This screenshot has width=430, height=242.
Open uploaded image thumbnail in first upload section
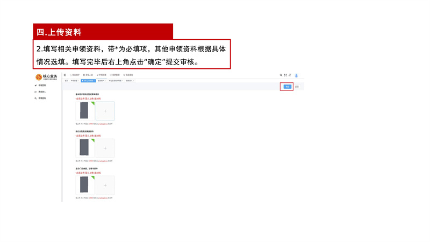tap(85, 111)
